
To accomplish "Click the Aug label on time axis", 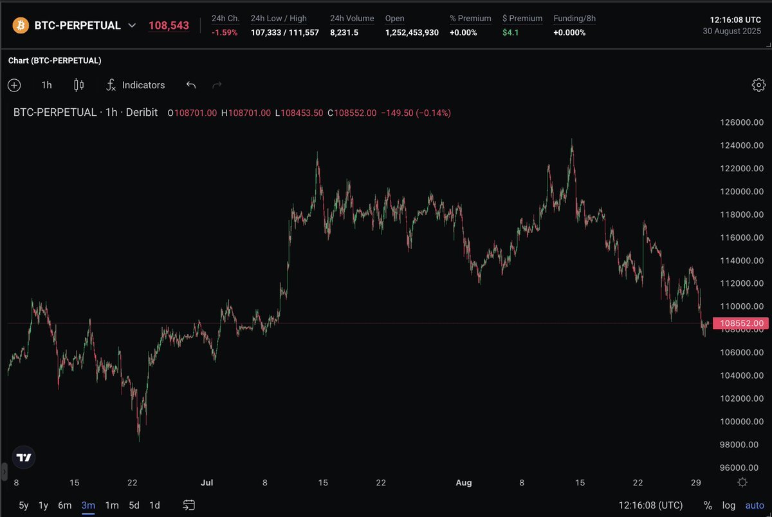I will [464, 483].
